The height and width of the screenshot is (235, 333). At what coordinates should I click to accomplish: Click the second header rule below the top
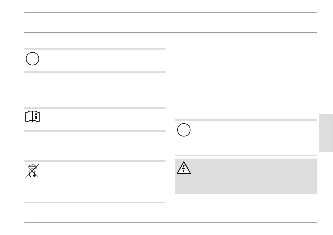click(170, 32)
